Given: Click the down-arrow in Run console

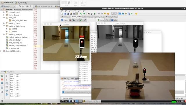Looking at the screenshot, I should (x=7, y=80).
